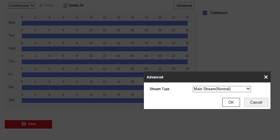Confirm with the OK button
Image resolution: width=280 pixels, height=140 pixels.
pos(231,102)
